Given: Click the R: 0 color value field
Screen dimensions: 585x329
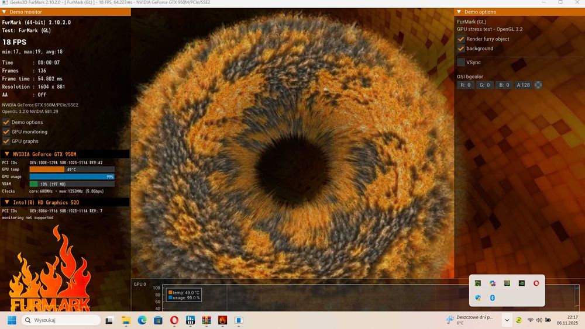Looking at the screenshot, I should click(x=465, y=85).
